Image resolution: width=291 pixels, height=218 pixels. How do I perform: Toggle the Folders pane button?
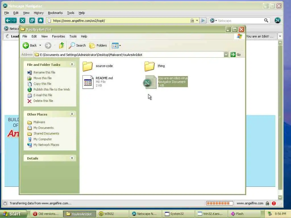tap(98, 45)
